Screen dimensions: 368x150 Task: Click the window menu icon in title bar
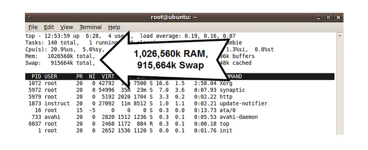click(x=29, y=18)
